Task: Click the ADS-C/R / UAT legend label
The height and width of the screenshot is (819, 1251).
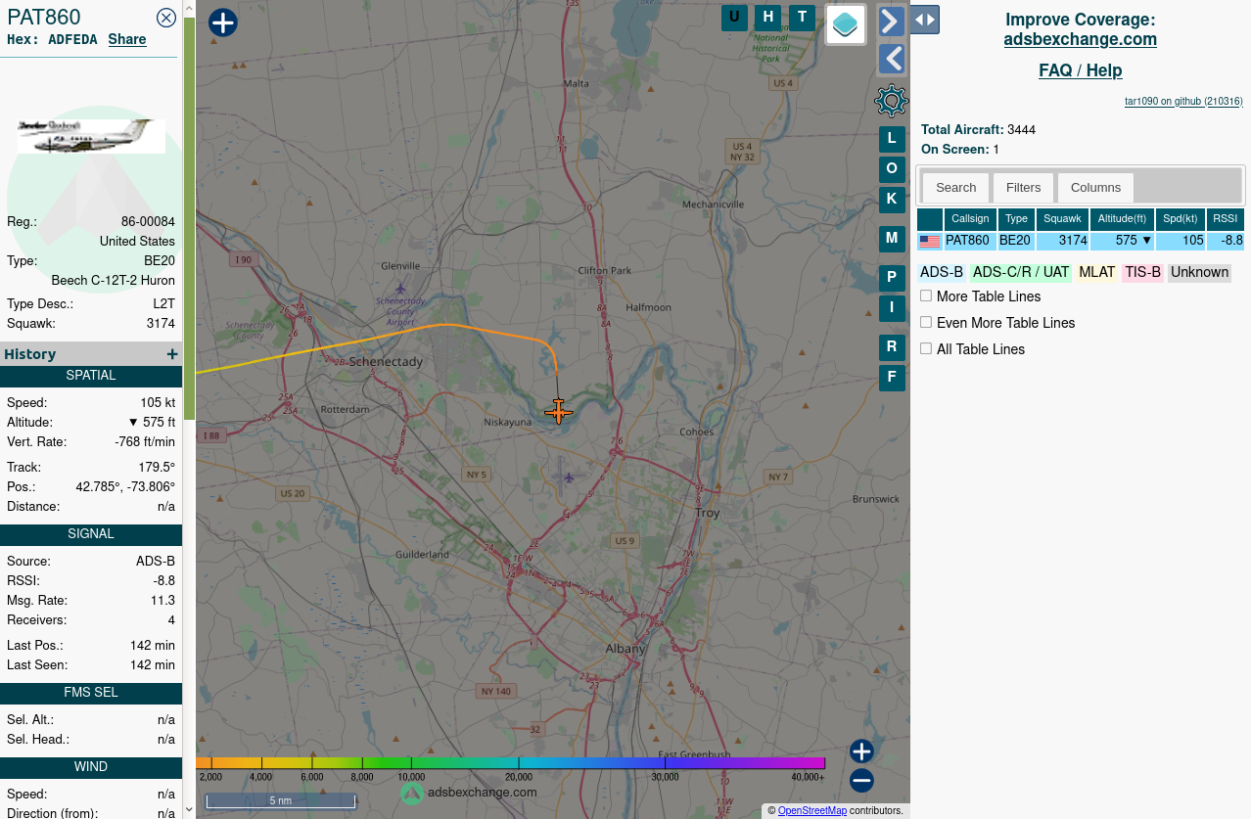Action: click(1021, 272)
